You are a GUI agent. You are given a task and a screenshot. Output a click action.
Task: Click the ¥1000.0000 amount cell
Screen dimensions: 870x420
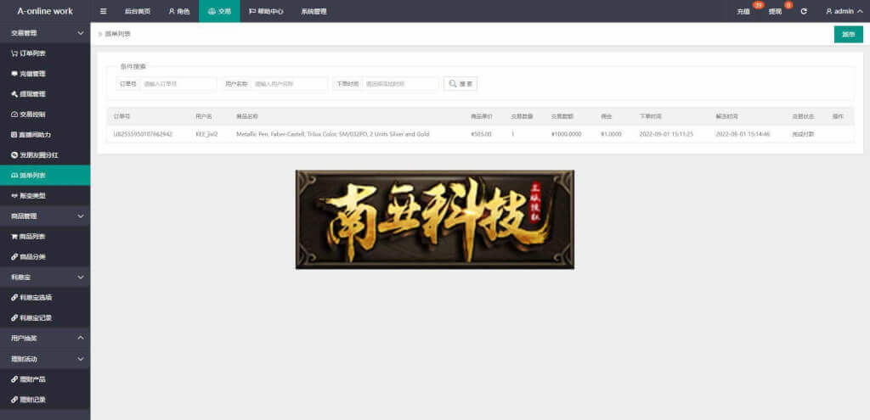pyautogui.click(x=566, y=134)
